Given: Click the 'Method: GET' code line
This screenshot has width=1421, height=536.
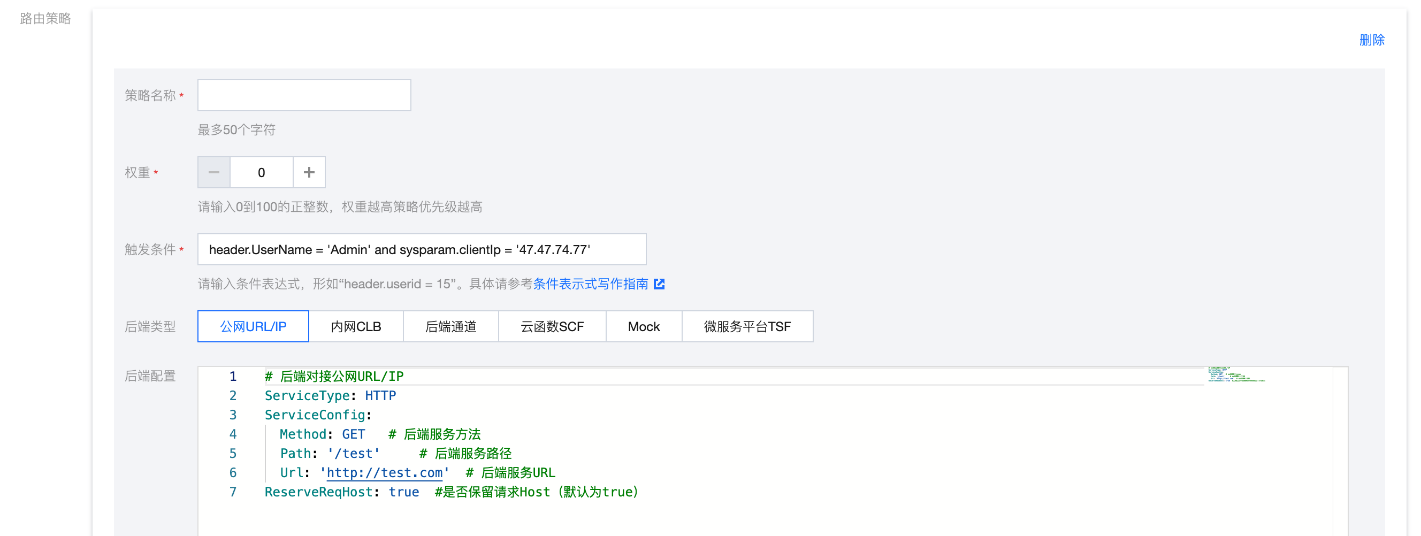Looking at the screenshot, I should pyautogui.click(x=323, y=434).
